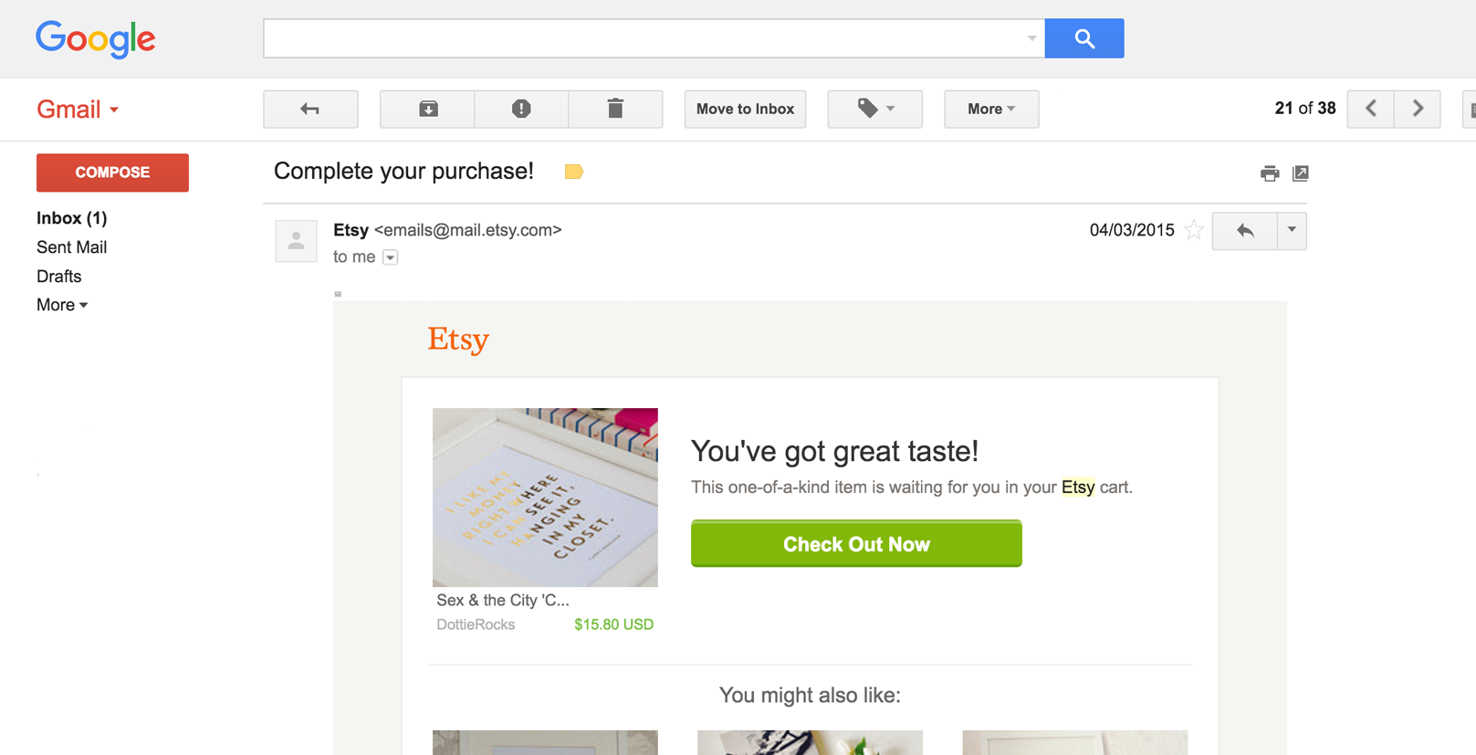The image size is (1476, 755).
Task: Report this email as spam
Action: [521, 109]
